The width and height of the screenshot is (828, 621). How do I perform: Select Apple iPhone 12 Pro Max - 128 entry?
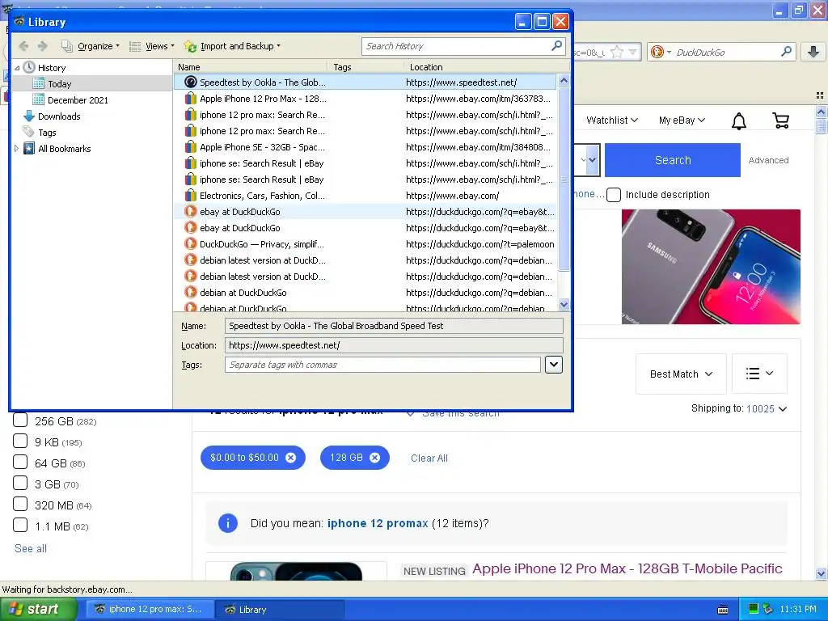click(365, 99)
